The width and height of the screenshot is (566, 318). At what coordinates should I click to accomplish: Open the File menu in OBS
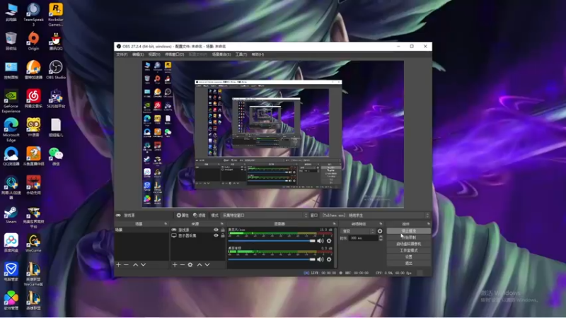coord(122,54)
